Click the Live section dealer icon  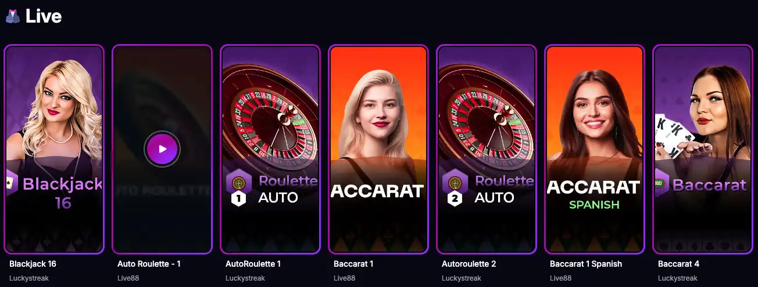(x=12, y=16)
